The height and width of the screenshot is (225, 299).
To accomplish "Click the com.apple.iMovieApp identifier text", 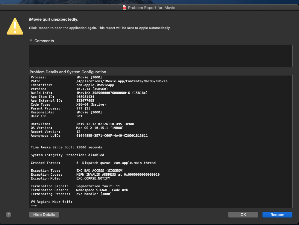I will pos(95,85).
